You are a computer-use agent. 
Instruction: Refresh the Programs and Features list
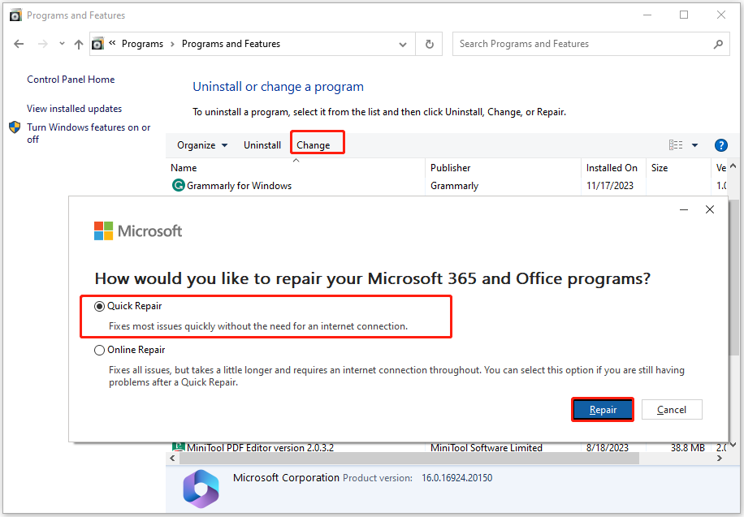pyautogui.click(x=430, y=44)
